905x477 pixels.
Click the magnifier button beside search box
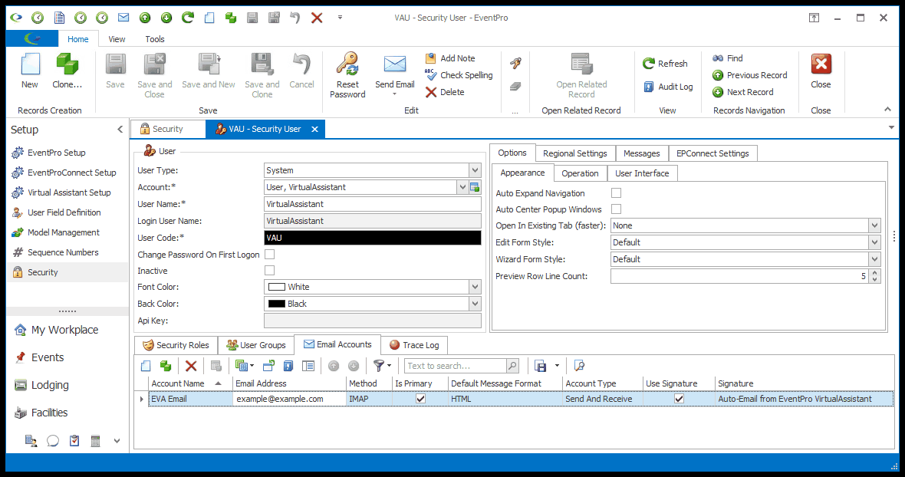point(512,366)
